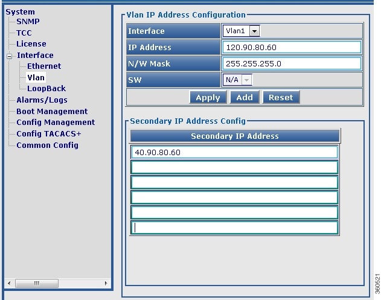Focus the second Secondary IP Address field
This screenshot has height=300, width=381.
[234, 167]
